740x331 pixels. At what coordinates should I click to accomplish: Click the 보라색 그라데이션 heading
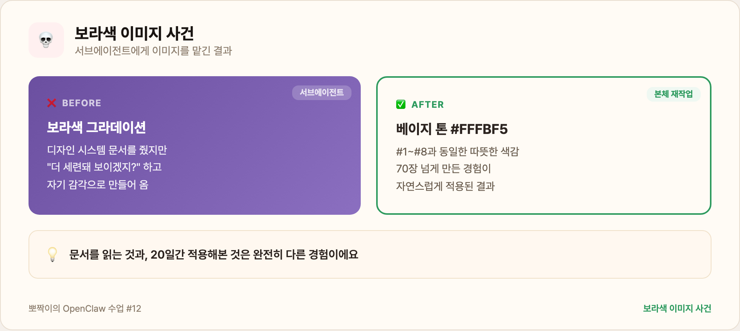point(96,127)
